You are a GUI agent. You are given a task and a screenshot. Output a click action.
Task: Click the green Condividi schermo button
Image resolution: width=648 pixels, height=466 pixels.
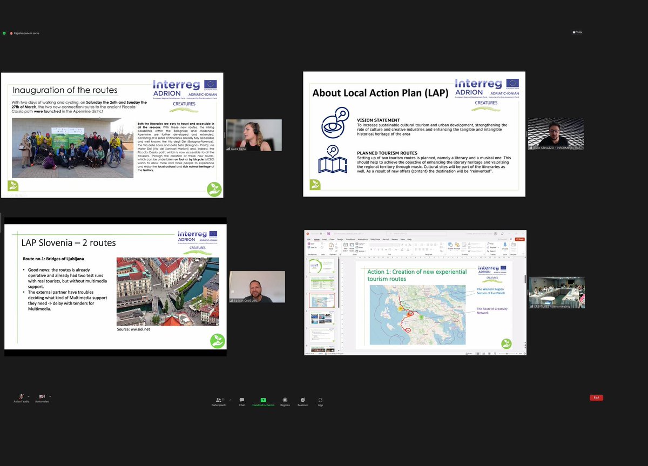[x=264, y=401]
